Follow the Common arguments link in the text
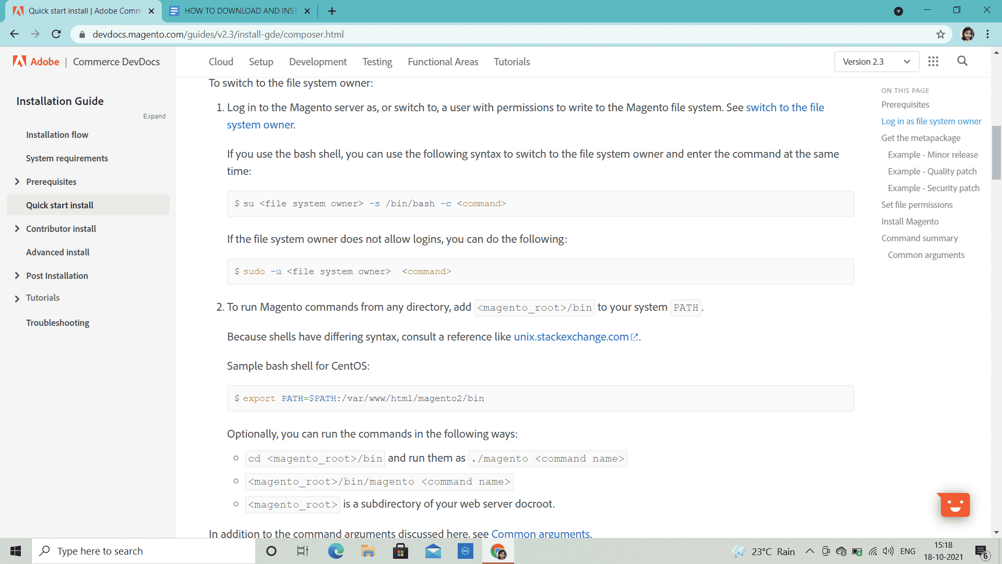1002x564 pixels. click(540, 533)
